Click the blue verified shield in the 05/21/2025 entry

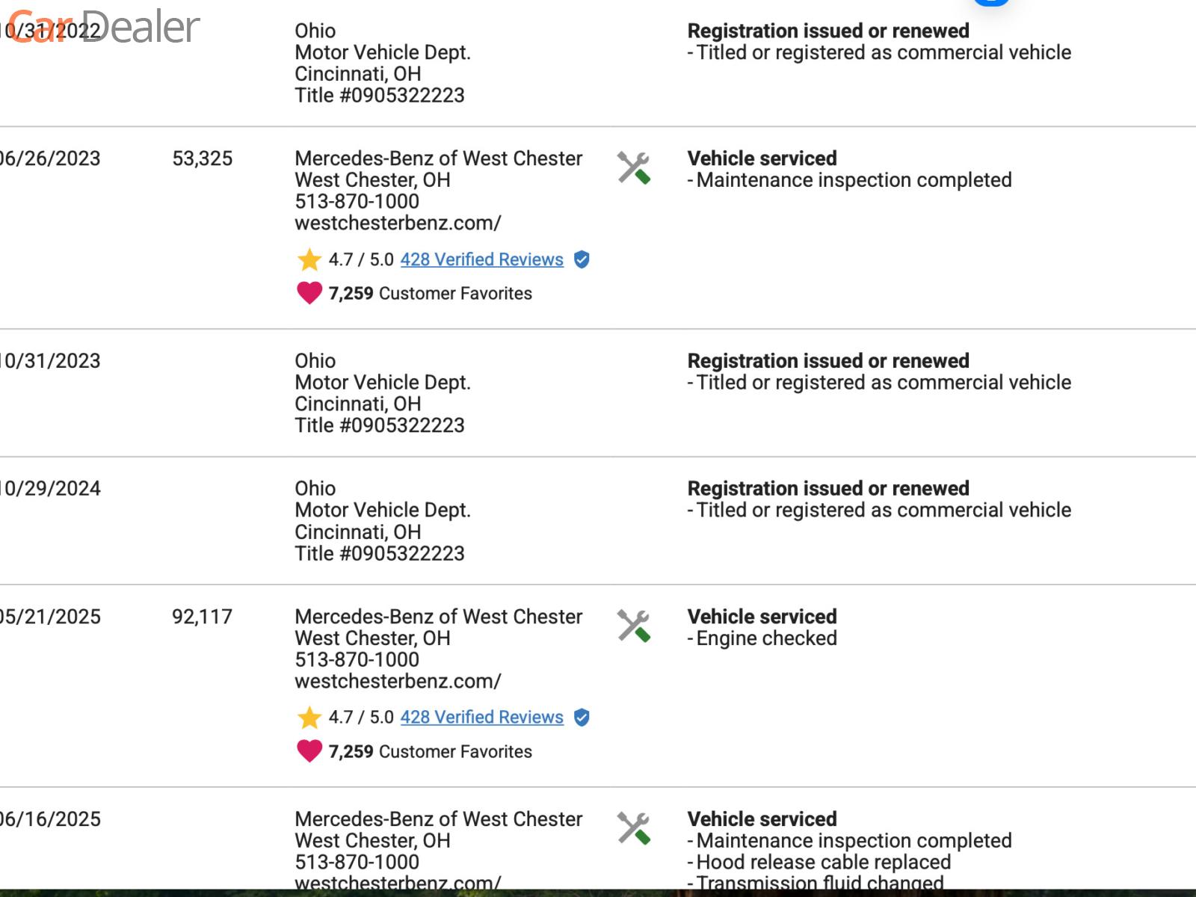(x=582, y=718)
